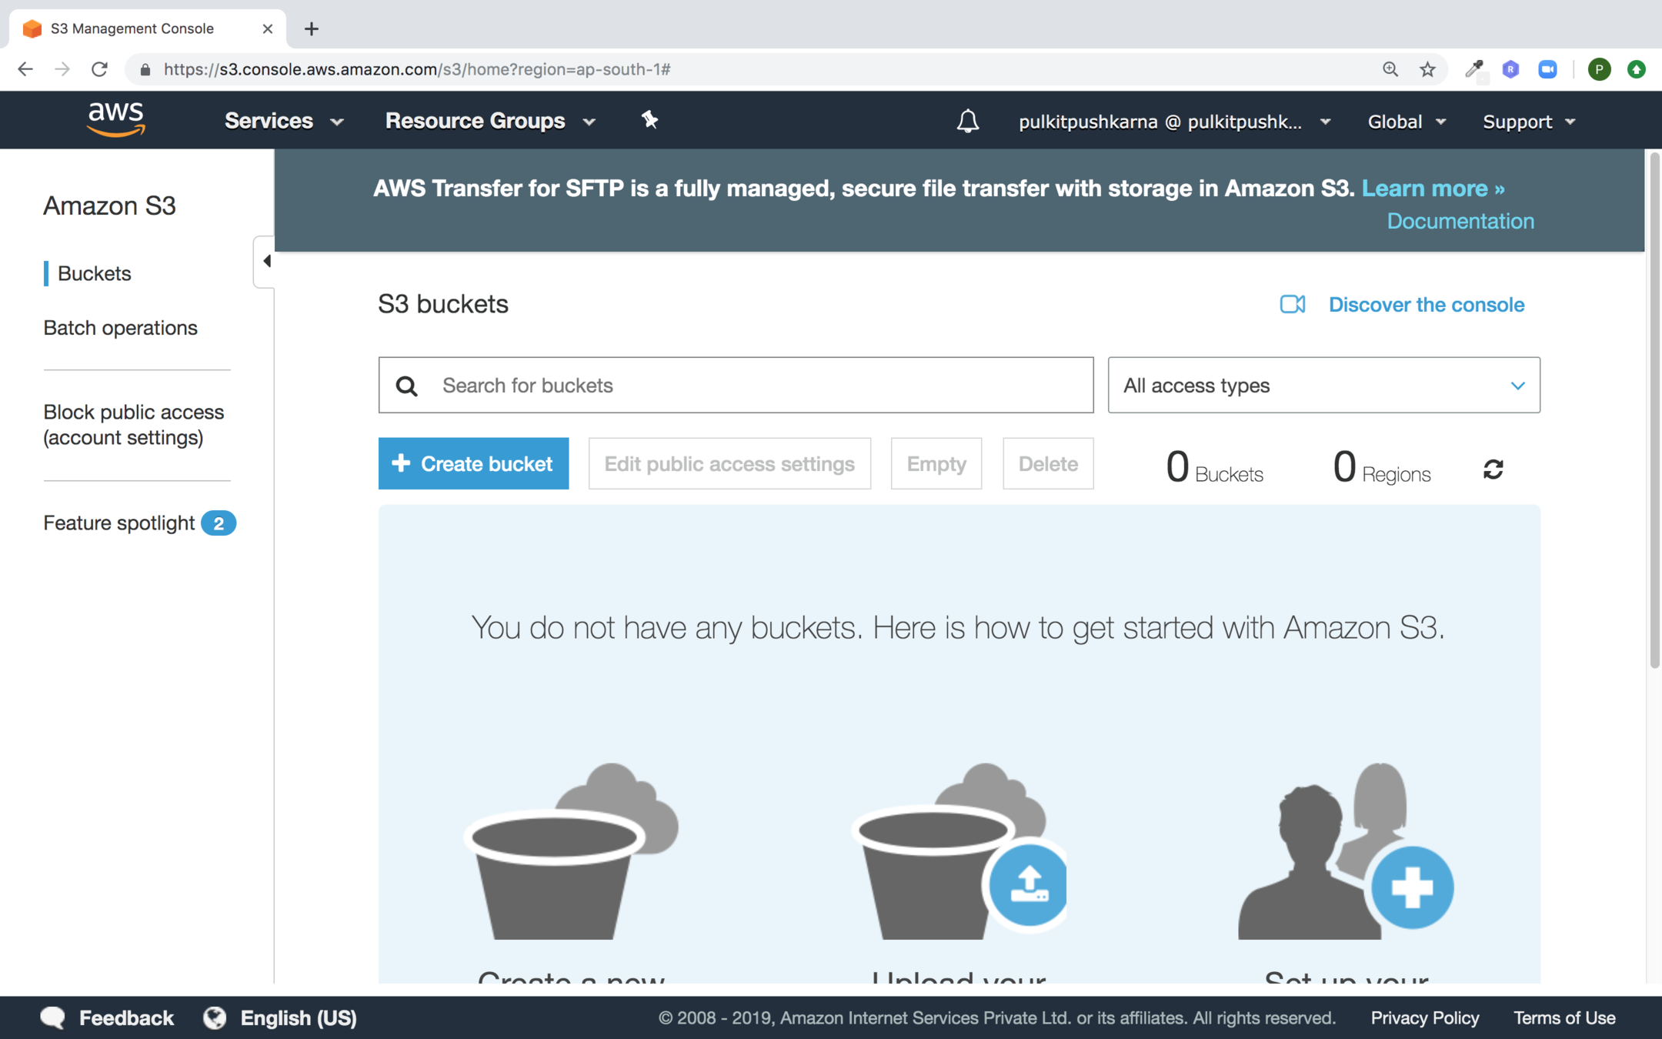Open Block public access account settings
Screen dimensions: 1662x1039
[x=133, y=425]
